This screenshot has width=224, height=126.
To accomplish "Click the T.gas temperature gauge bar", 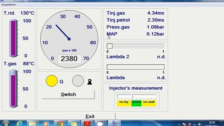I will [13, 89].
